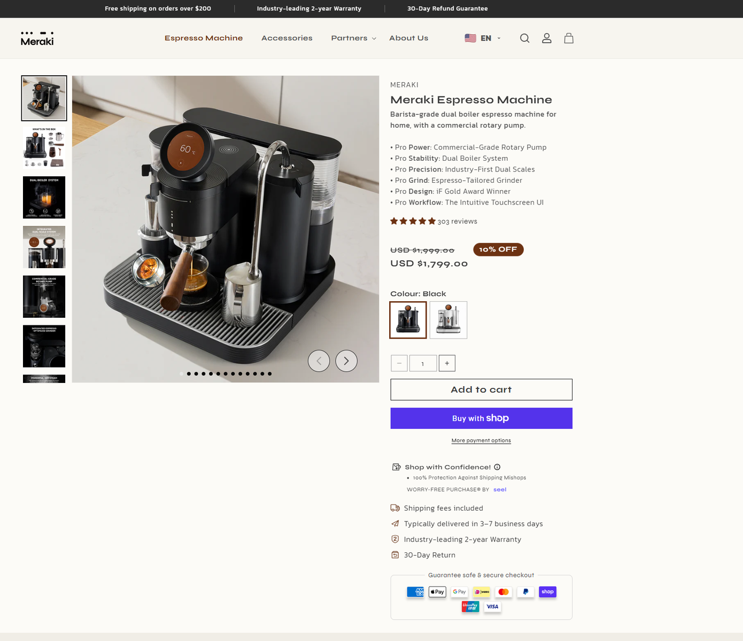
Task: Click the What's In The Box thumbnail
Action: 44,147
